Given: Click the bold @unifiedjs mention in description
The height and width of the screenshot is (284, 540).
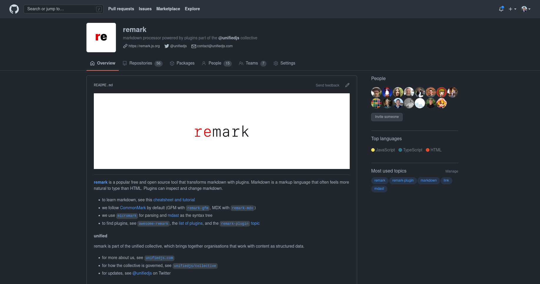Looking at the screenshot, I should (x=229, y=38).
